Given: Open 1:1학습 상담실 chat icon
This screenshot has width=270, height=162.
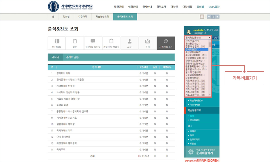Looking at the screenshot, I should tap(93, 43).
